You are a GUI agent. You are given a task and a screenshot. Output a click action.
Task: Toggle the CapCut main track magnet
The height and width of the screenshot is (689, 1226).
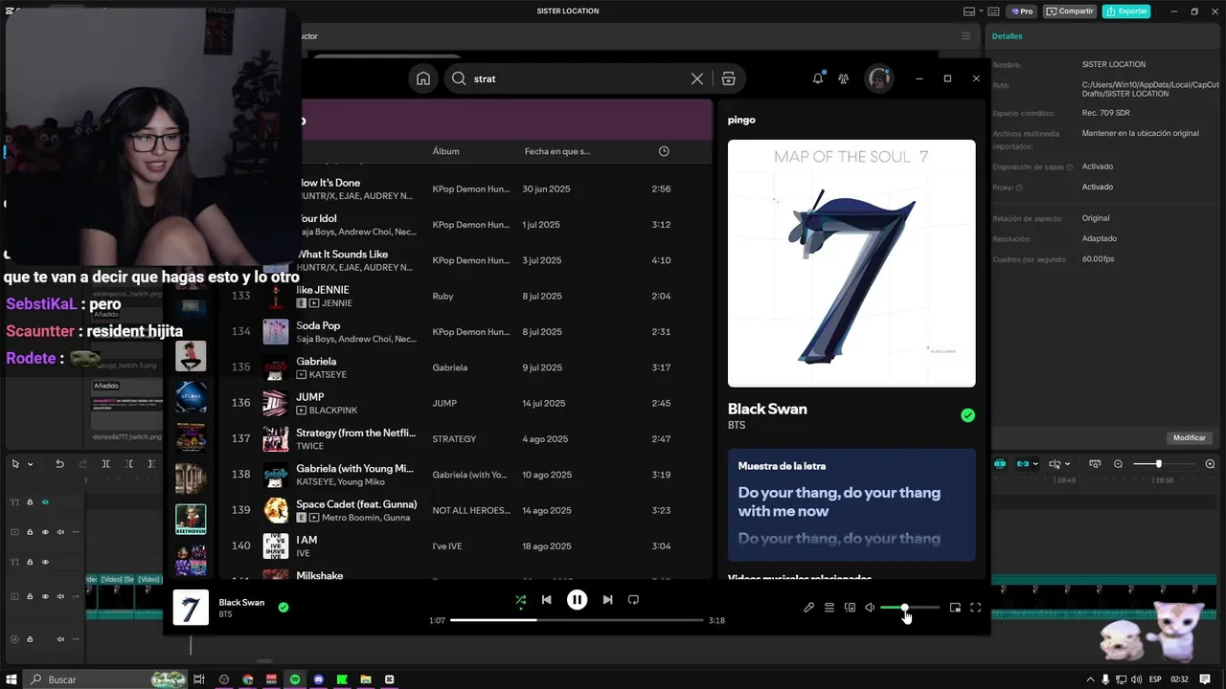1000,464
